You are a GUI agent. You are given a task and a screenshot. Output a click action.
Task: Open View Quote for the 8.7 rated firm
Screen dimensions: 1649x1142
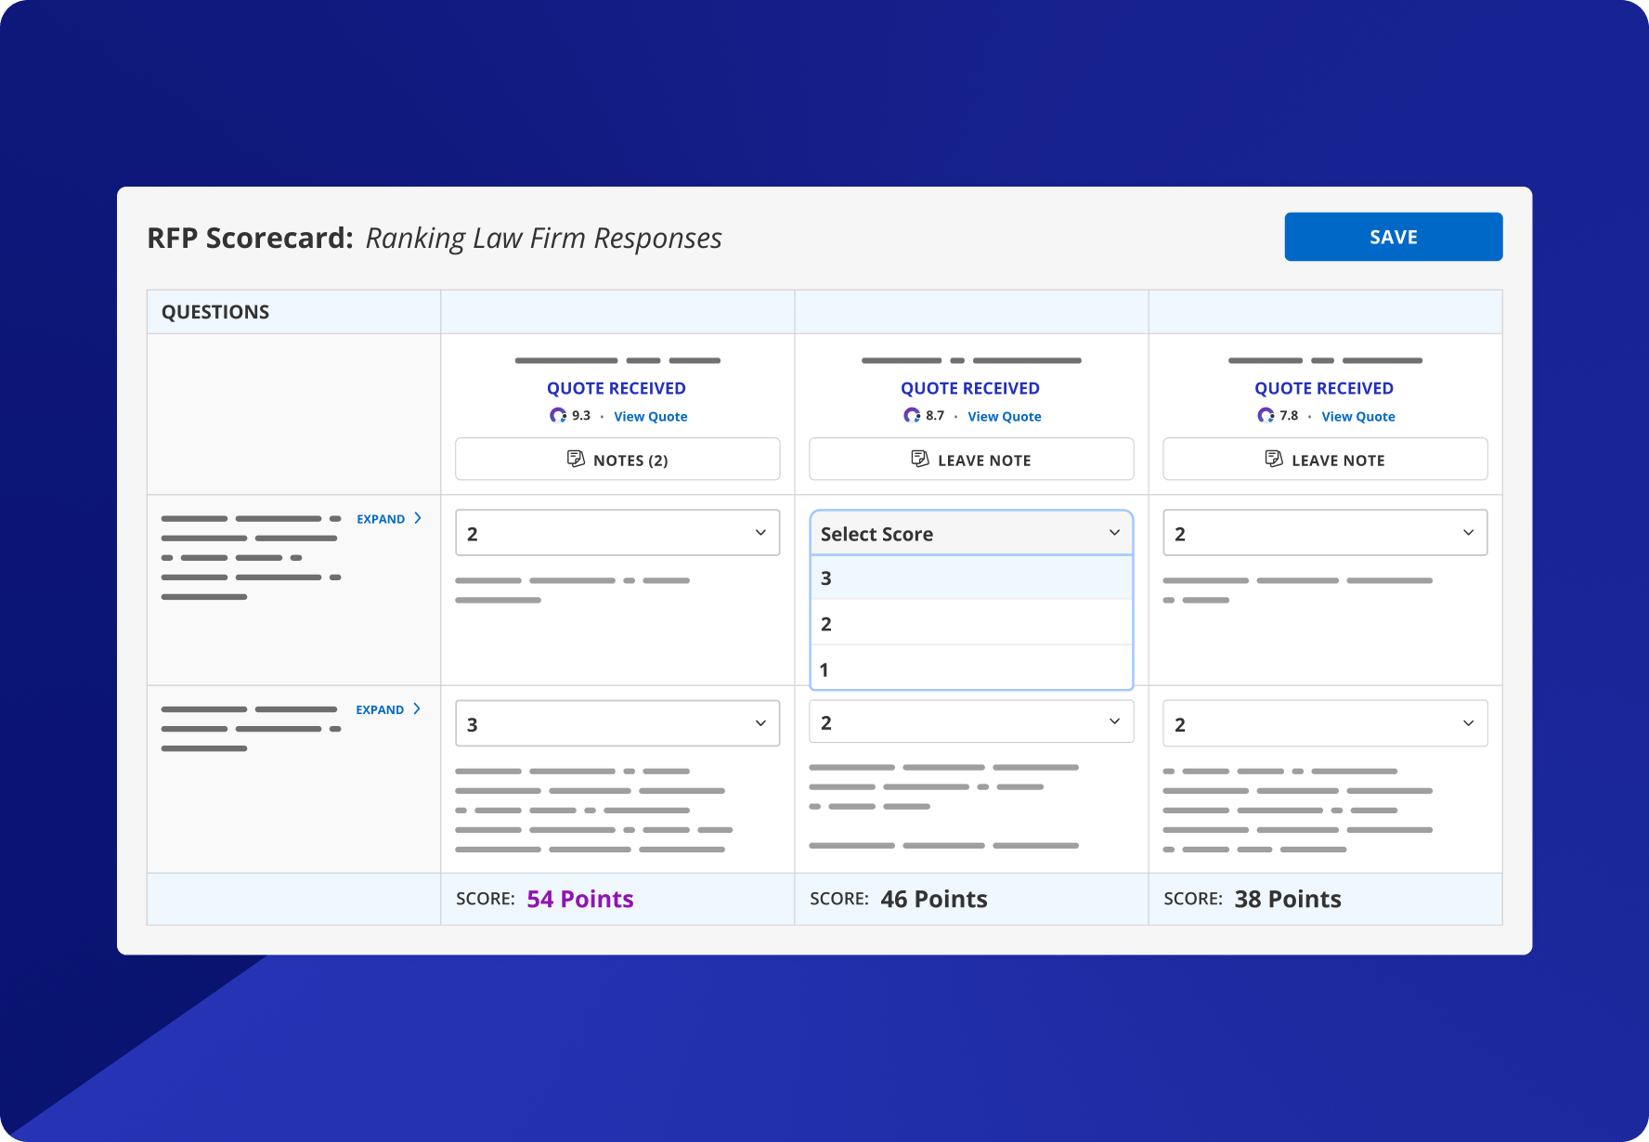point(1004,416)
